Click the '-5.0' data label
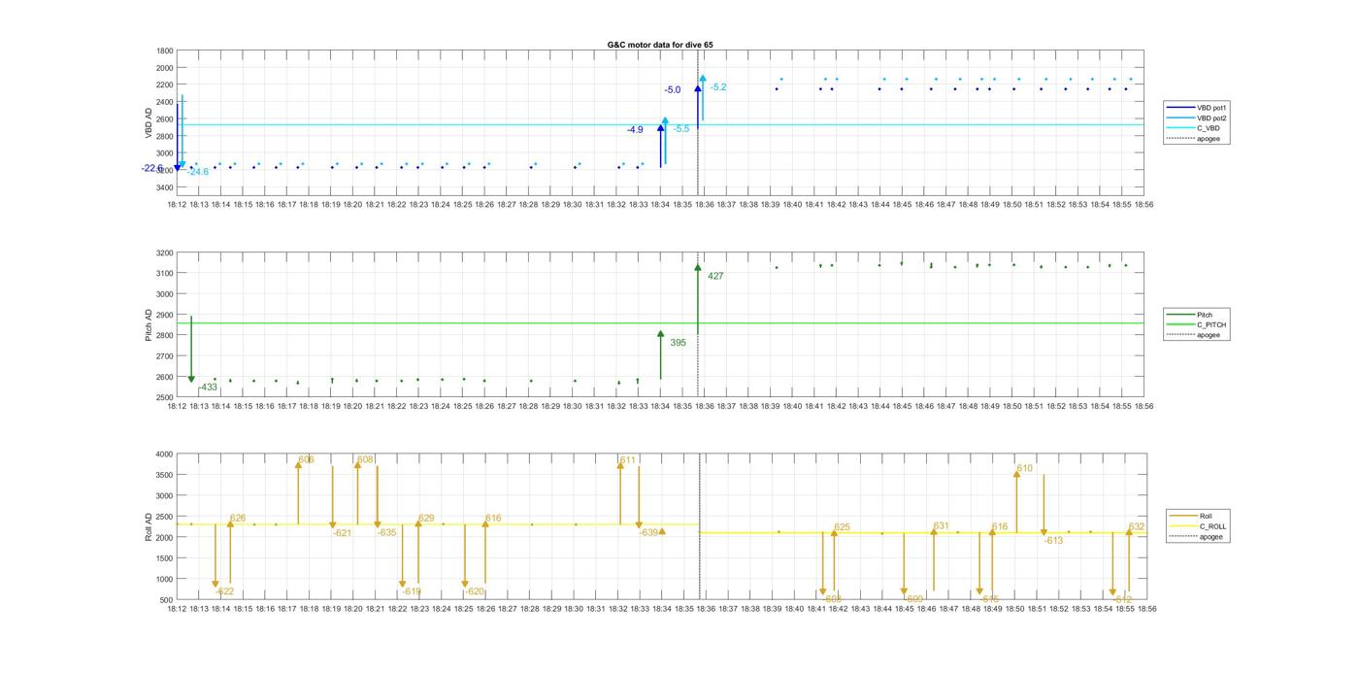 click(x=672, y=90)
